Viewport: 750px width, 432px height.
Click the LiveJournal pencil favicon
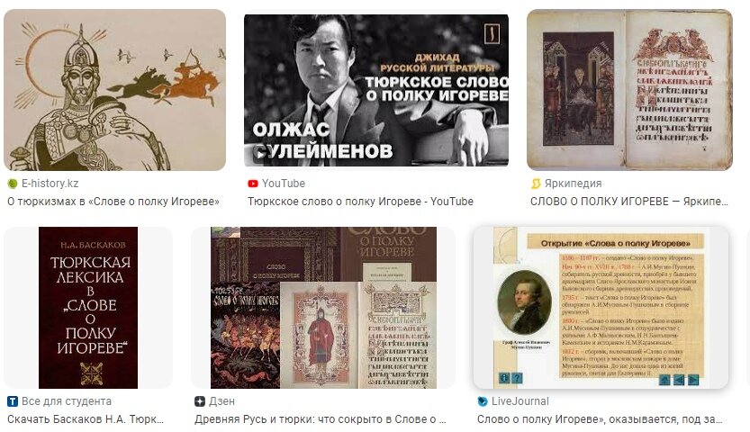click(x=483, y=401)
